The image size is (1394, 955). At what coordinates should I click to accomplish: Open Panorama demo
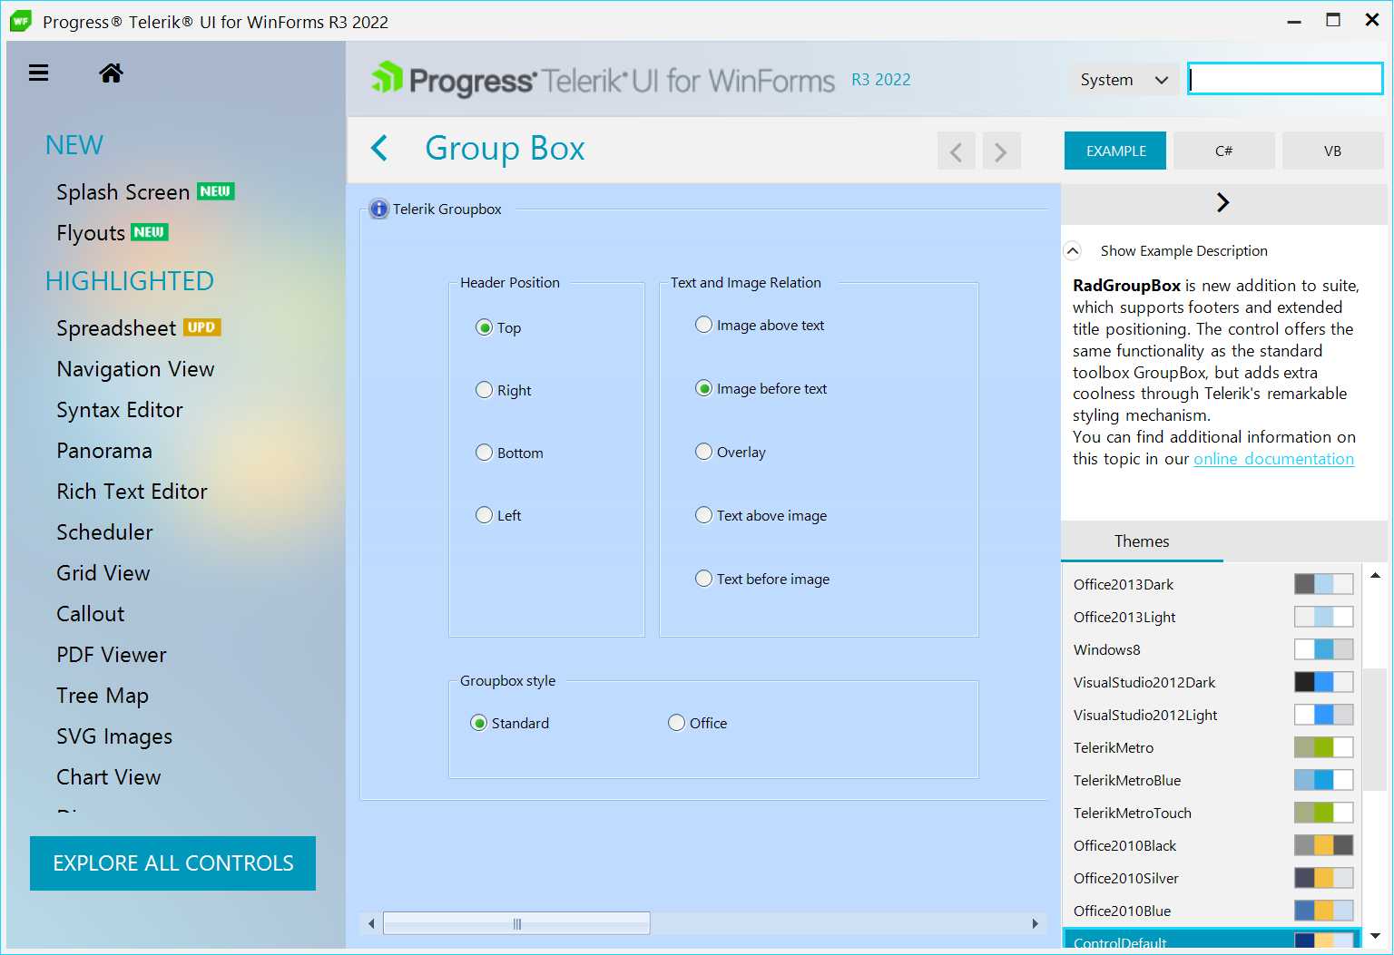pyautogui.click(x=104, y=451)
